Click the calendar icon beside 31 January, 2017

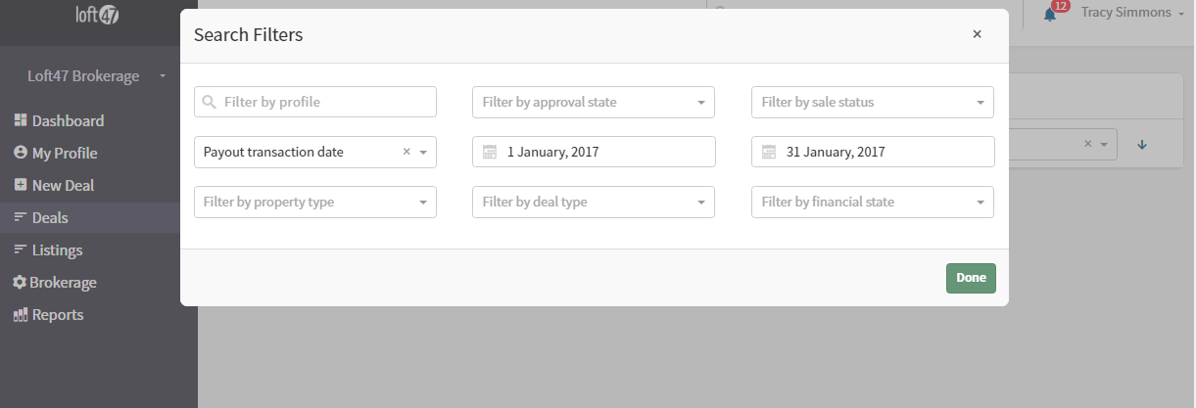click(769, 153)
